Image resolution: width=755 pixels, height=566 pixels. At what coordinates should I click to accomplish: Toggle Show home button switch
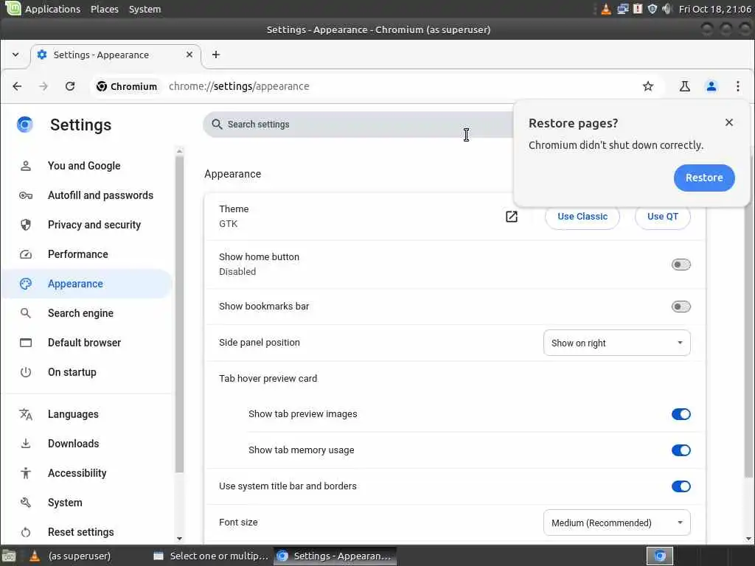pos(681,265)
